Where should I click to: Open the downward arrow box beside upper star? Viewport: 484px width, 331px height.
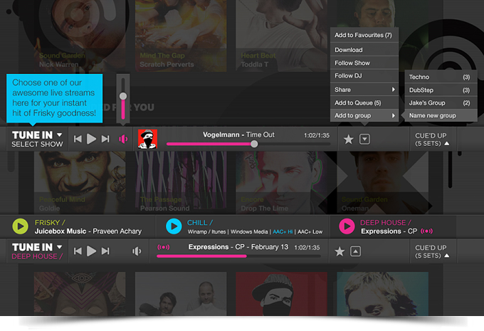click(364, 140)
